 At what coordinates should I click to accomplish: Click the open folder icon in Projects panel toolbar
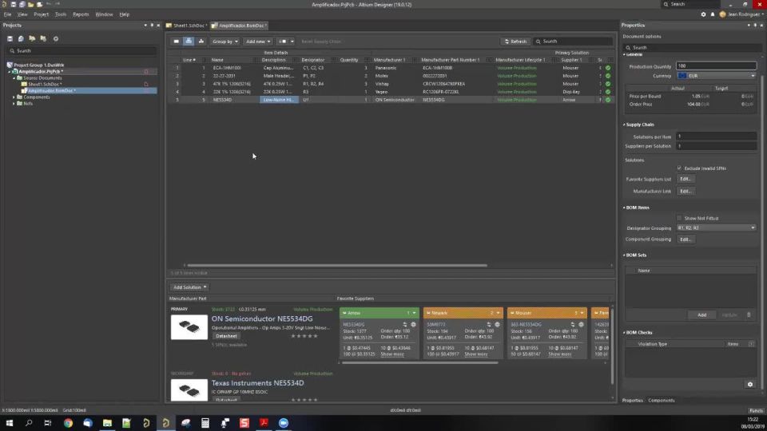pos(32,38)
